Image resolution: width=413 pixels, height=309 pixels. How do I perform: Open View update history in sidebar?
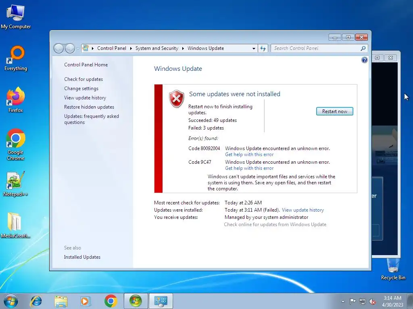(x=85, y=98)
